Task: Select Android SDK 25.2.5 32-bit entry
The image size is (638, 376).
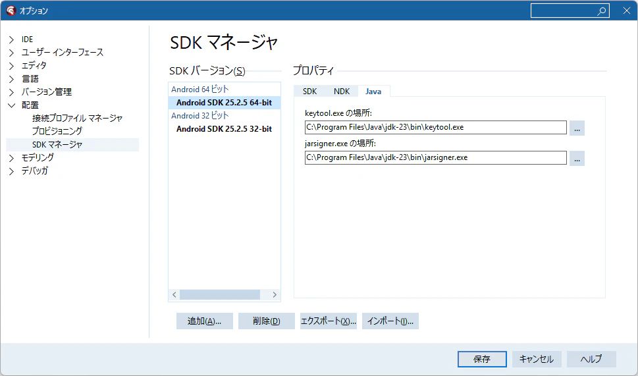Action: (x=225, y=129)
